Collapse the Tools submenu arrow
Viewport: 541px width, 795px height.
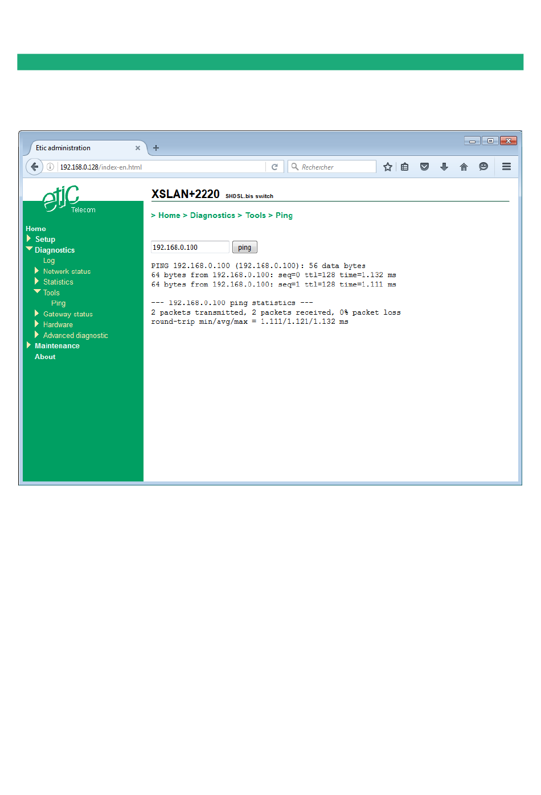coord(37,291)
